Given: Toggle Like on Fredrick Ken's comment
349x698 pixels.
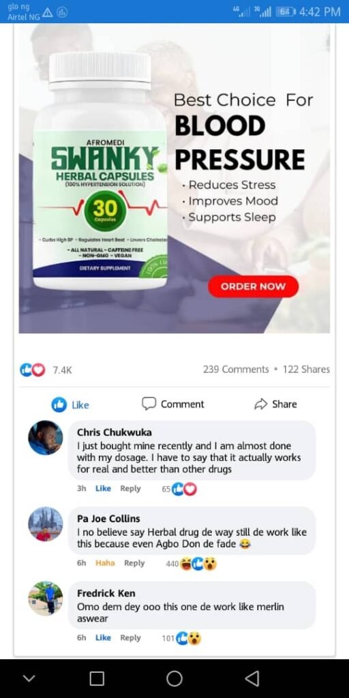Looking at the screenshot, I should 103,637.
